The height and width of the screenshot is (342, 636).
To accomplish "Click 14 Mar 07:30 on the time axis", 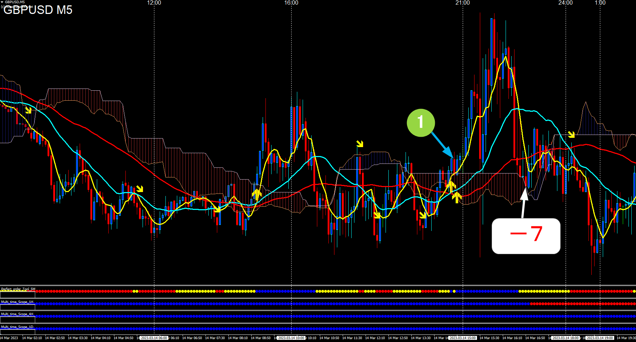I will click(x=215, y=338).
